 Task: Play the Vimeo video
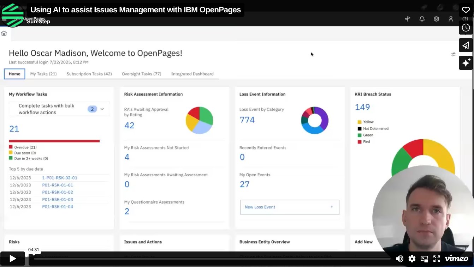13,259
